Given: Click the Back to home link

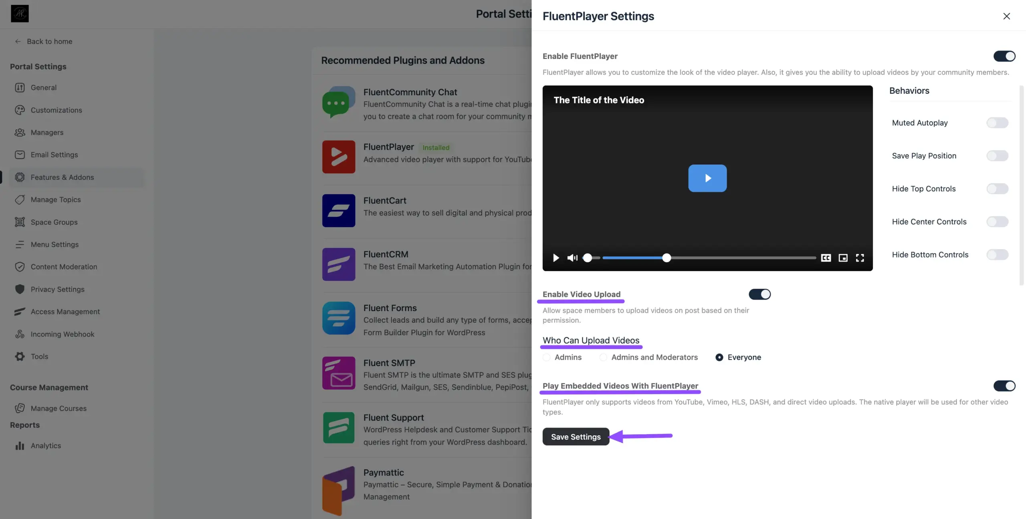Looking at the screenshot, I should [x=49, y=41].
